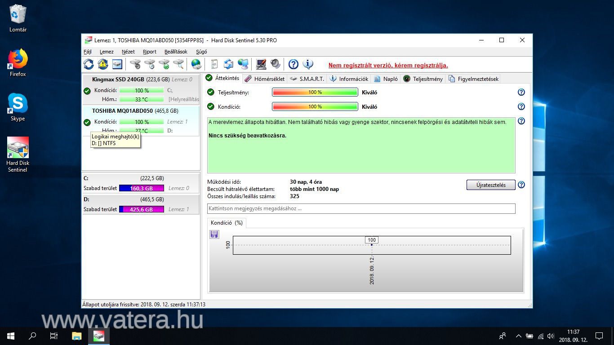614x345 pixels.
Task: Click the D: (465,5 GB) partition header
Action: pos(141,199)
